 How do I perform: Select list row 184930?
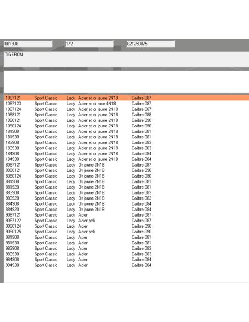point(127,159)
